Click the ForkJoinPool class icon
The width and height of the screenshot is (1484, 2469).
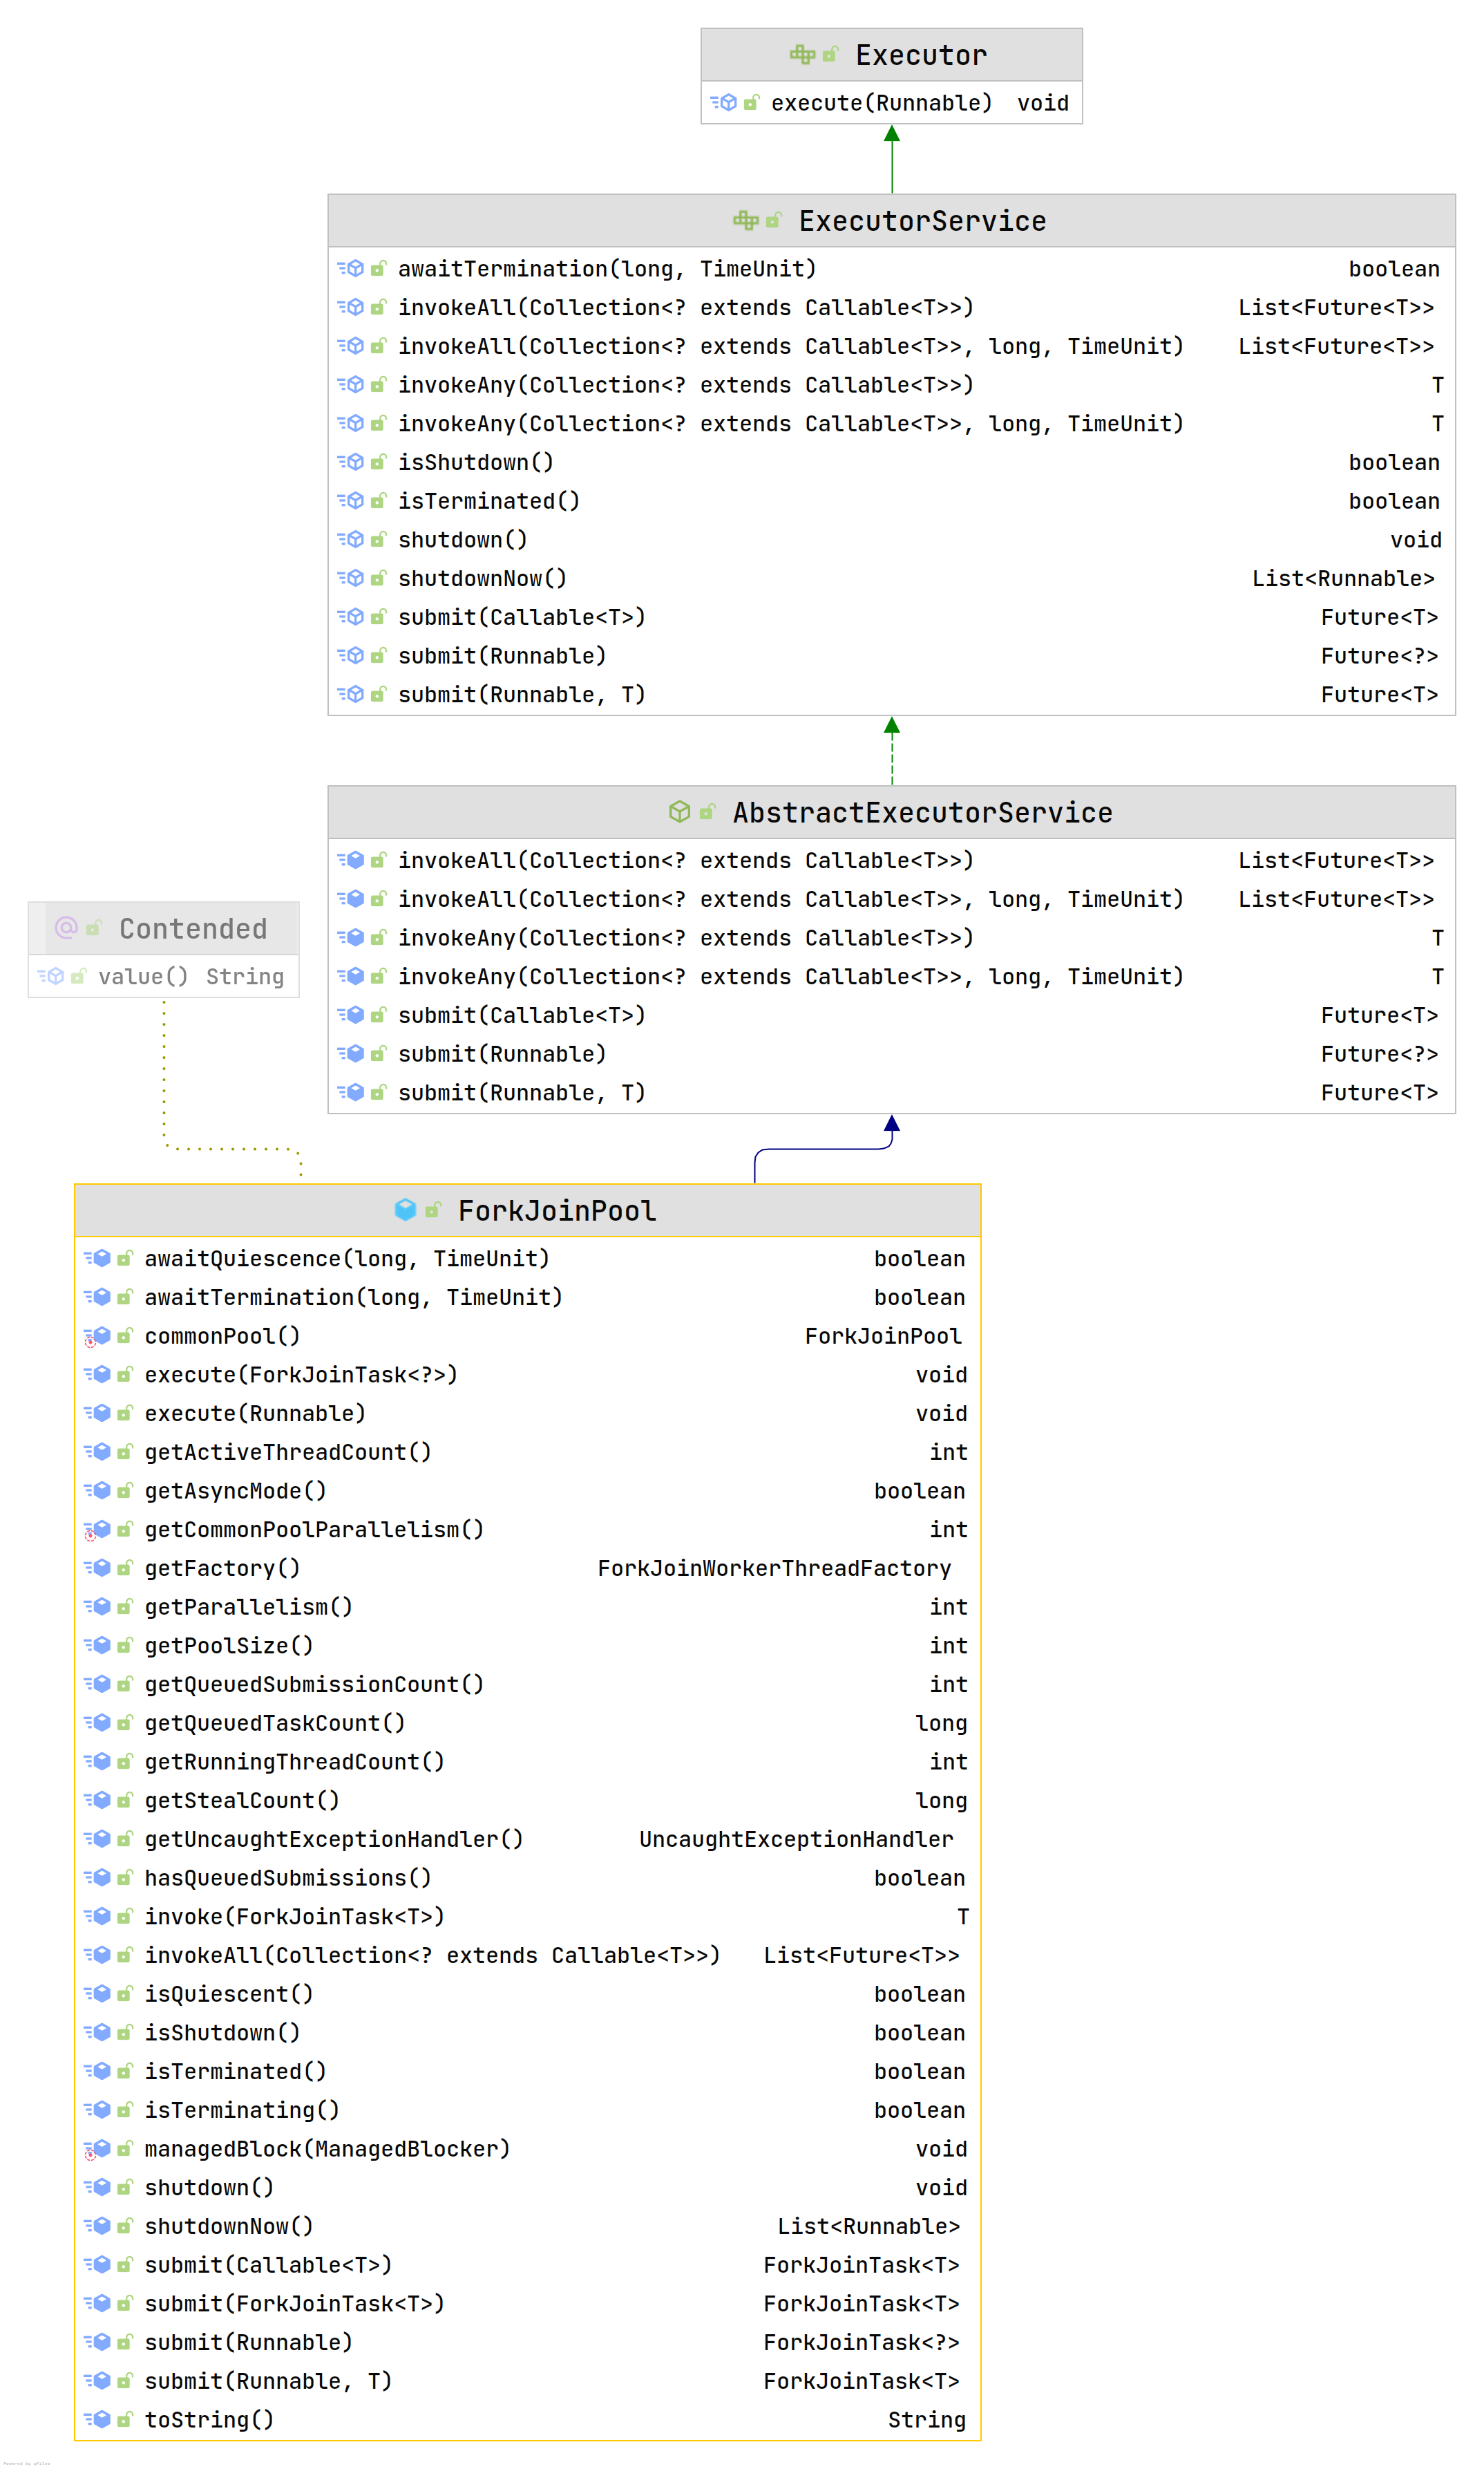tap(405, 1210)
